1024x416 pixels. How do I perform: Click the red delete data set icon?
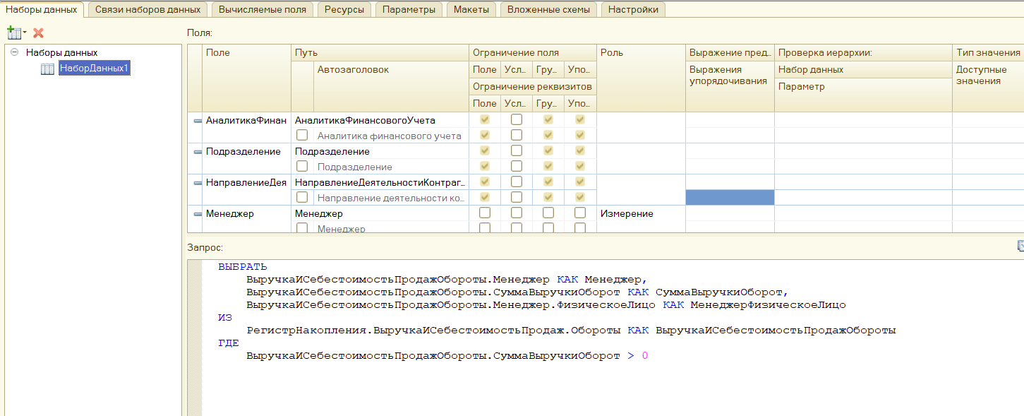click(x=38, y=32)
